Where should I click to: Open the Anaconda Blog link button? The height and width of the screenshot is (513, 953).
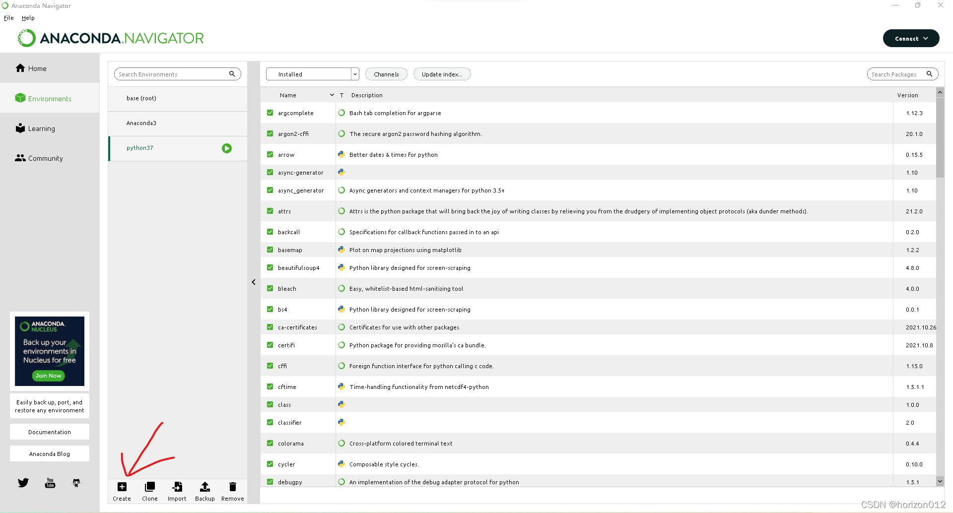coord(50,453)
